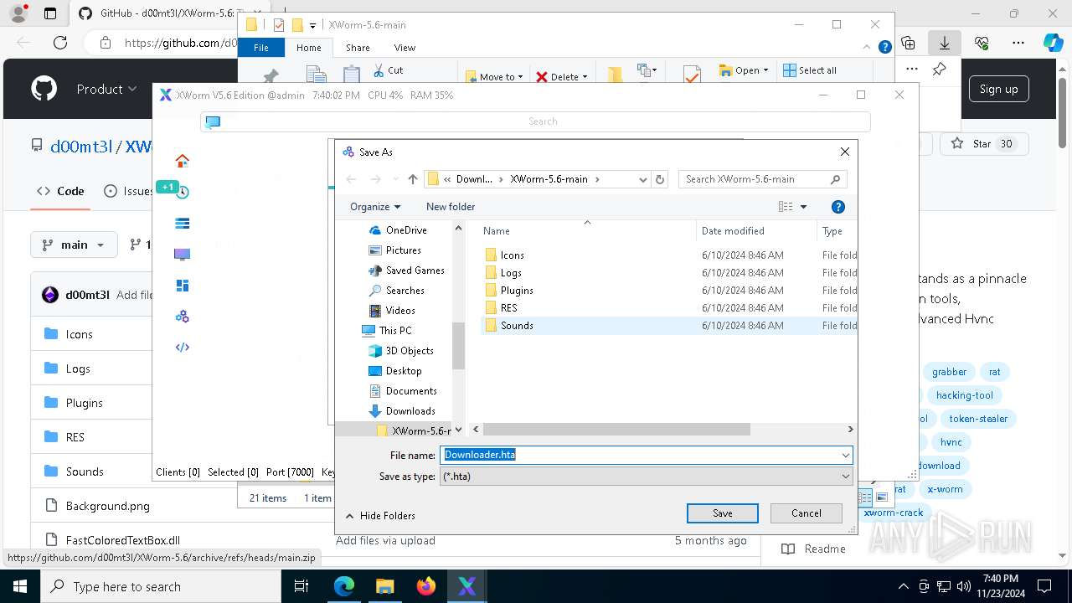Reload the GitHub page in Edge

[60, 43]
